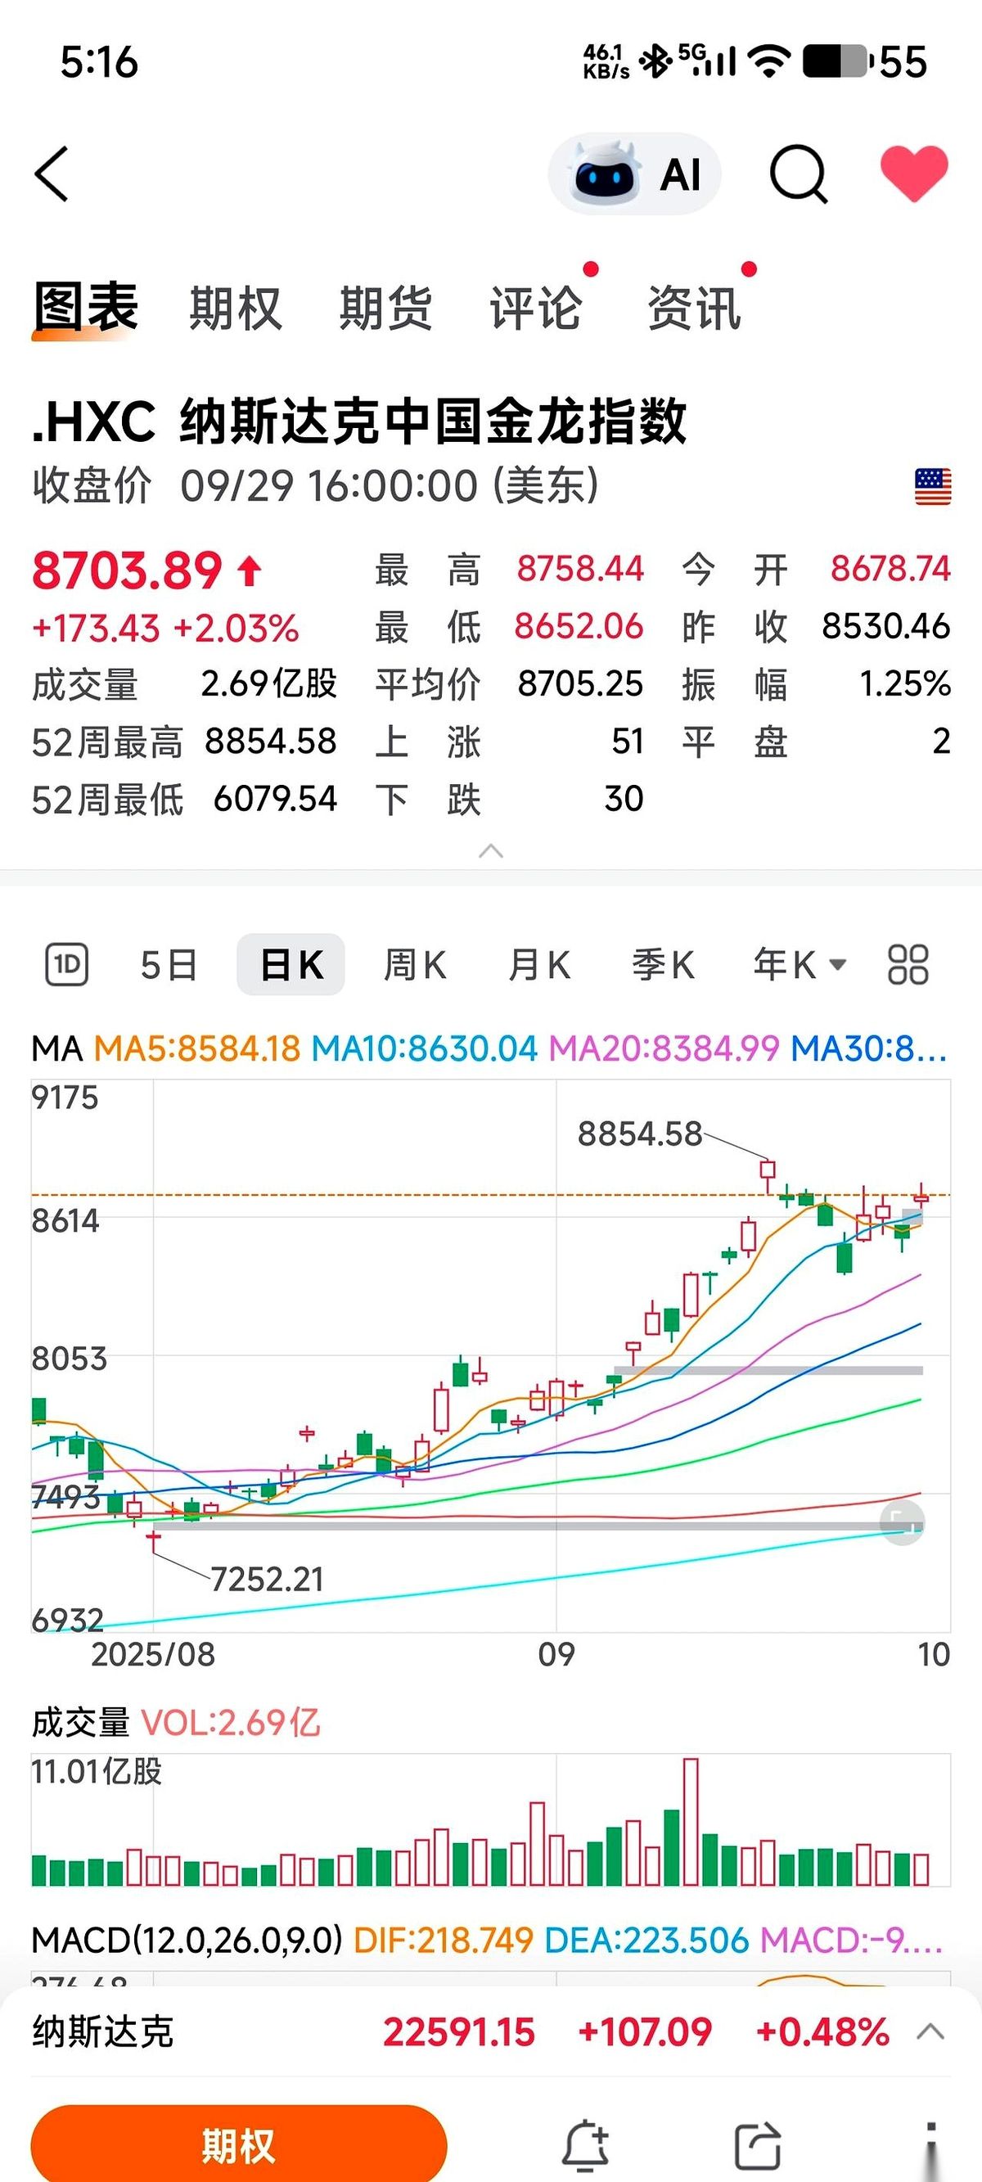Tap the tallest bar in volume chart
Image resolution: width=982 pixels, height=2182 pixels.
tap(691, 1821)
